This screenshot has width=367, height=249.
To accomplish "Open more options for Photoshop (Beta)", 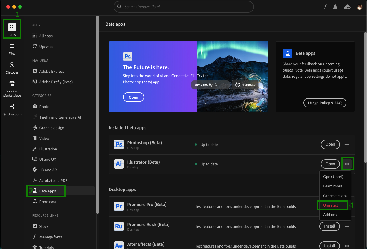I will click(x=347, y=145).
